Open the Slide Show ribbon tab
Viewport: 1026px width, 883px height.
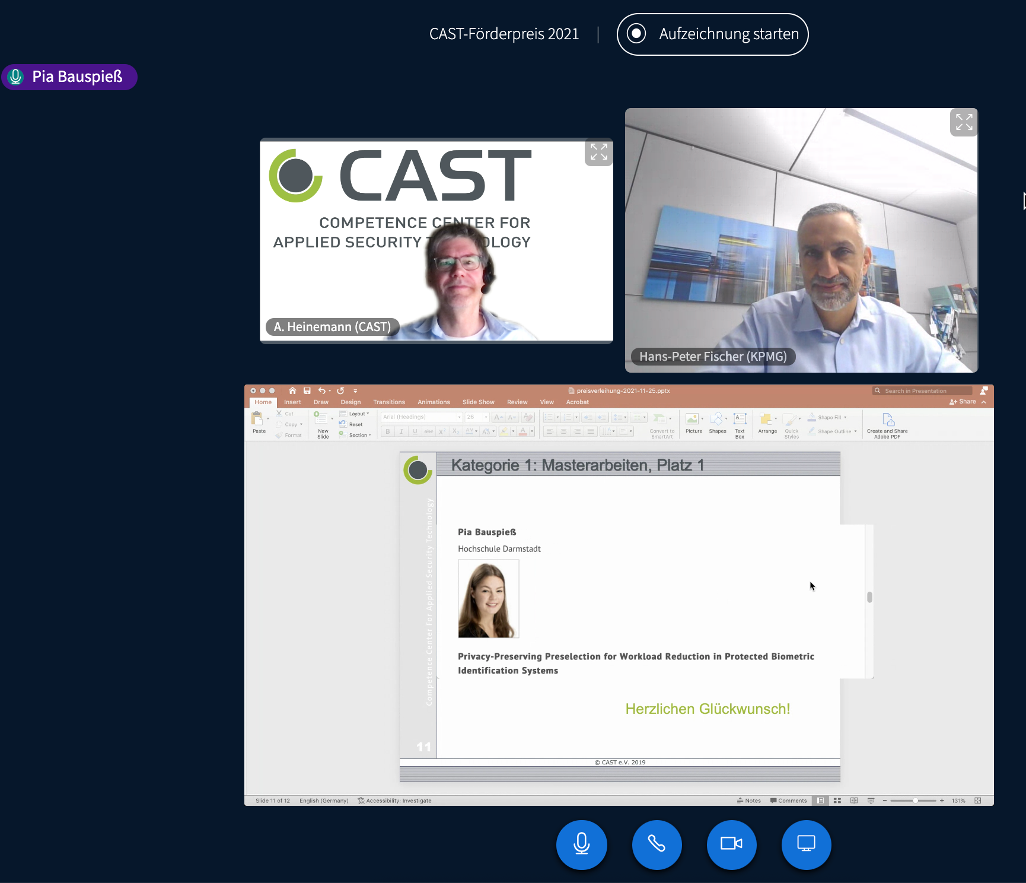point(478,402)
